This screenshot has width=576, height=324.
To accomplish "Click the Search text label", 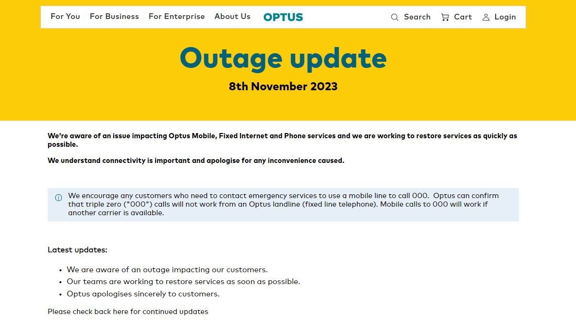I will coord(417,17).
